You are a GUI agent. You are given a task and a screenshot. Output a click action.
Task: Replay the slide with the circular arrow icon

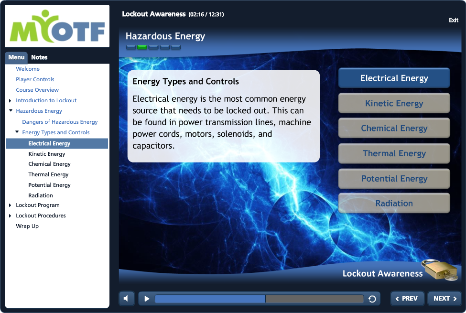372,299
